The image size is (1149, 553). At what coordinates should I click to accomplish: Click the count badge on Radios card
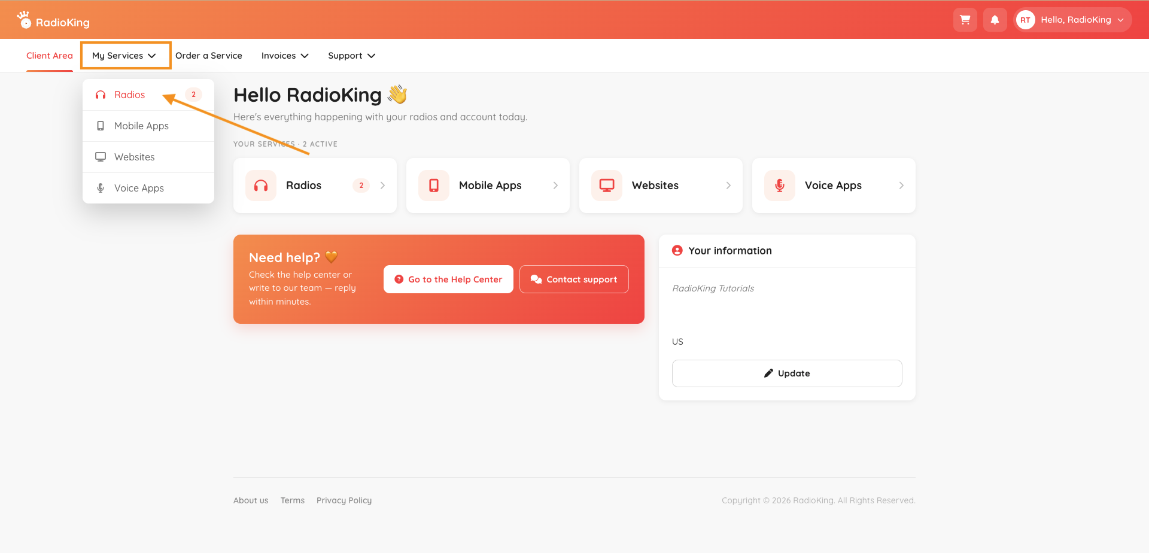(x=361, y=186)
